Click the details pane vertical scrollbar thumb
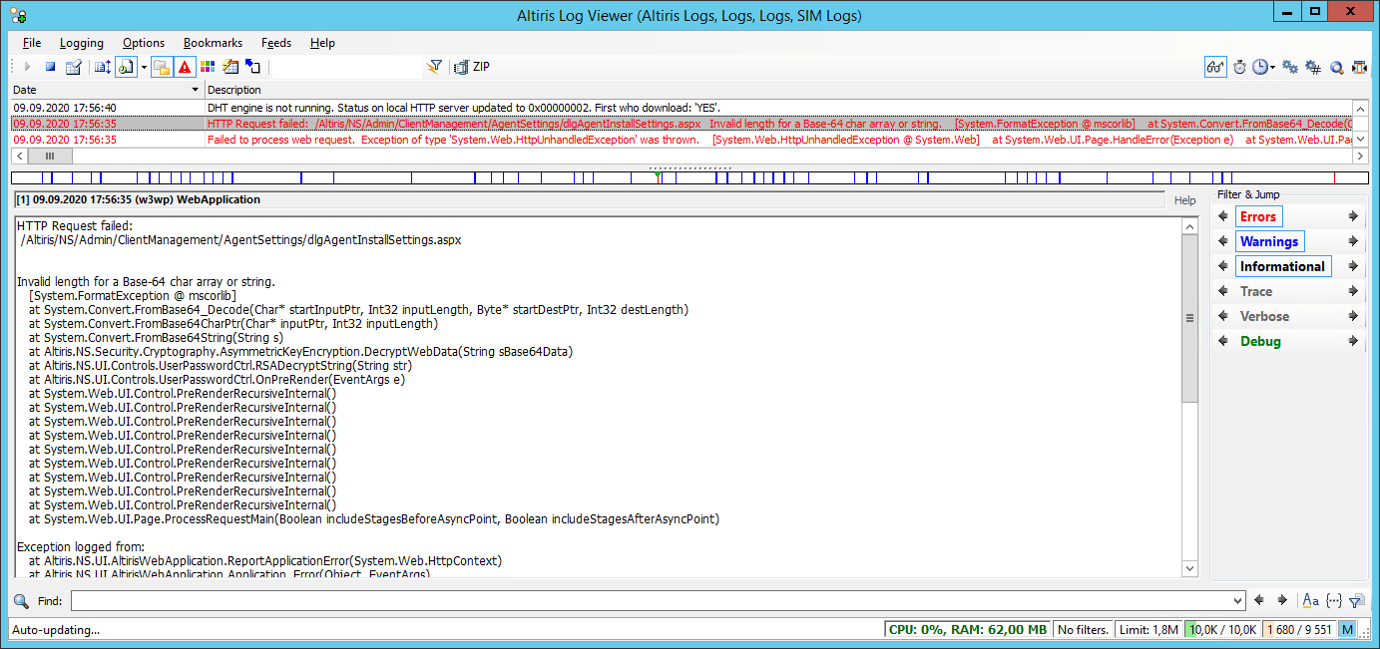This screenshot has height=649, width=1380. click(1188, 318)
